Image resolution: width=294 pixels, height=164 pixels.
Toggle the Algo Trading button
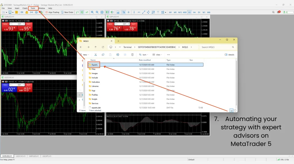[52, 12]
